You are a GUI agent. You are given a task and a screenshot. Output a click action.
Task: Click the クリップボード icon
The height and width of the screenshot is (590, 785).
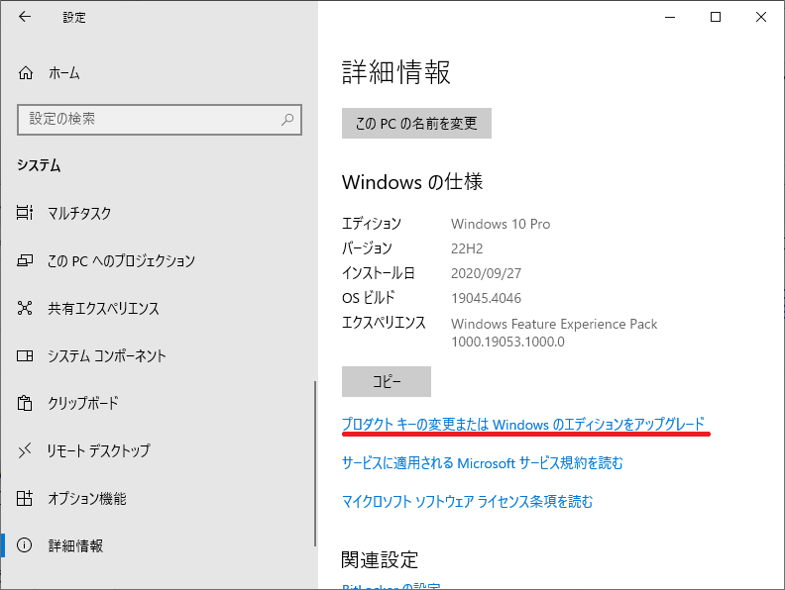pos(25,403)
